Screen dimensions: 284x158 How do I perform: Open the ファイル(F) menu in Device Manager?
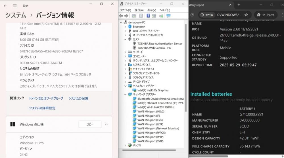point(125,10)
